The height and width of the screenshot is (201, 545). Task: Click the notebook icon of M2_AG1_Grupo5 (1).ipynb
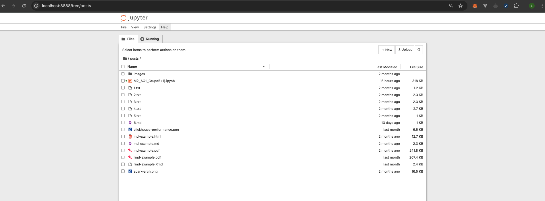[130, 81]
